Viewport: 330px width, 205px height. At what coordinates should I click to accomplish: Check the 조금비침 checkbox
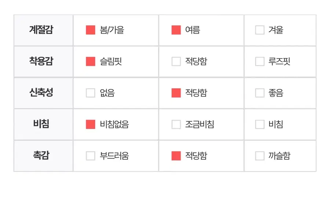coord(176,124)
